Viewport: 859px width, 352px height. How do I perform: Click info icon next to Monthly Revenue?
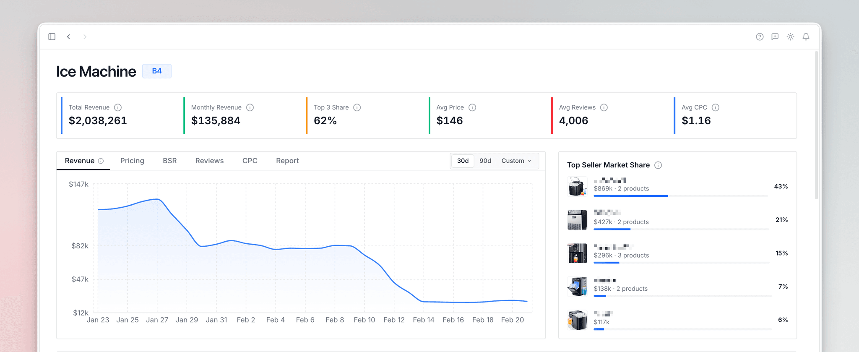click(250, 107)
